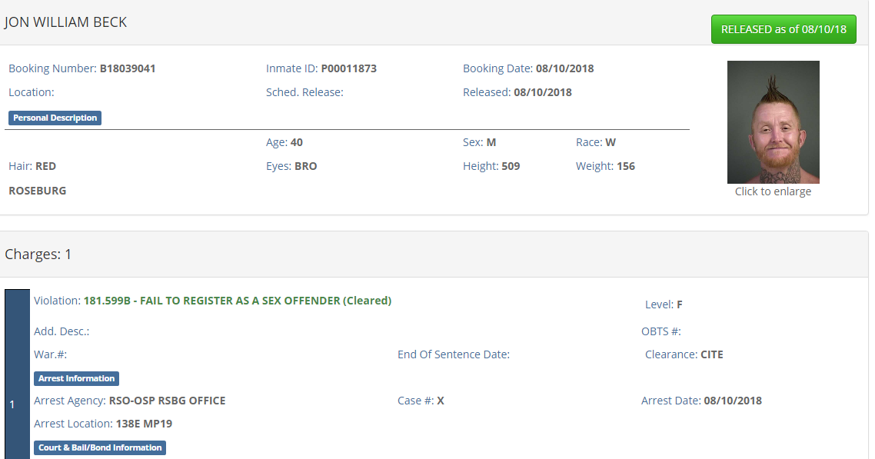Click the Inmate ID P00011873 value

tap(349, 68)
